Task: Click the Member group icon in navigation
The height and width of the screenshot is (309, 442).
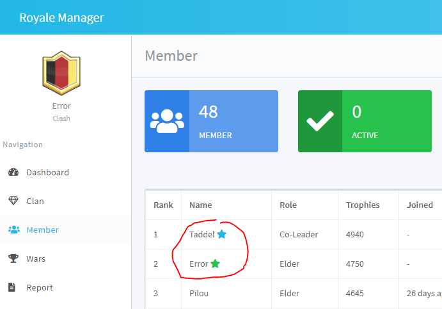Action: point(13,230)
